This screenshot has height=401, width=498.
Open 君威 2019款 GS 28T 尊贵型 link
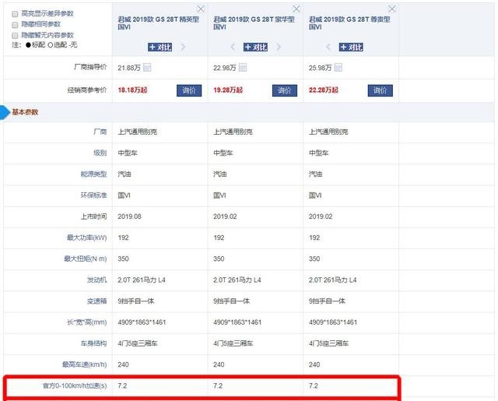pyautogui.click(x=349, y=23)
